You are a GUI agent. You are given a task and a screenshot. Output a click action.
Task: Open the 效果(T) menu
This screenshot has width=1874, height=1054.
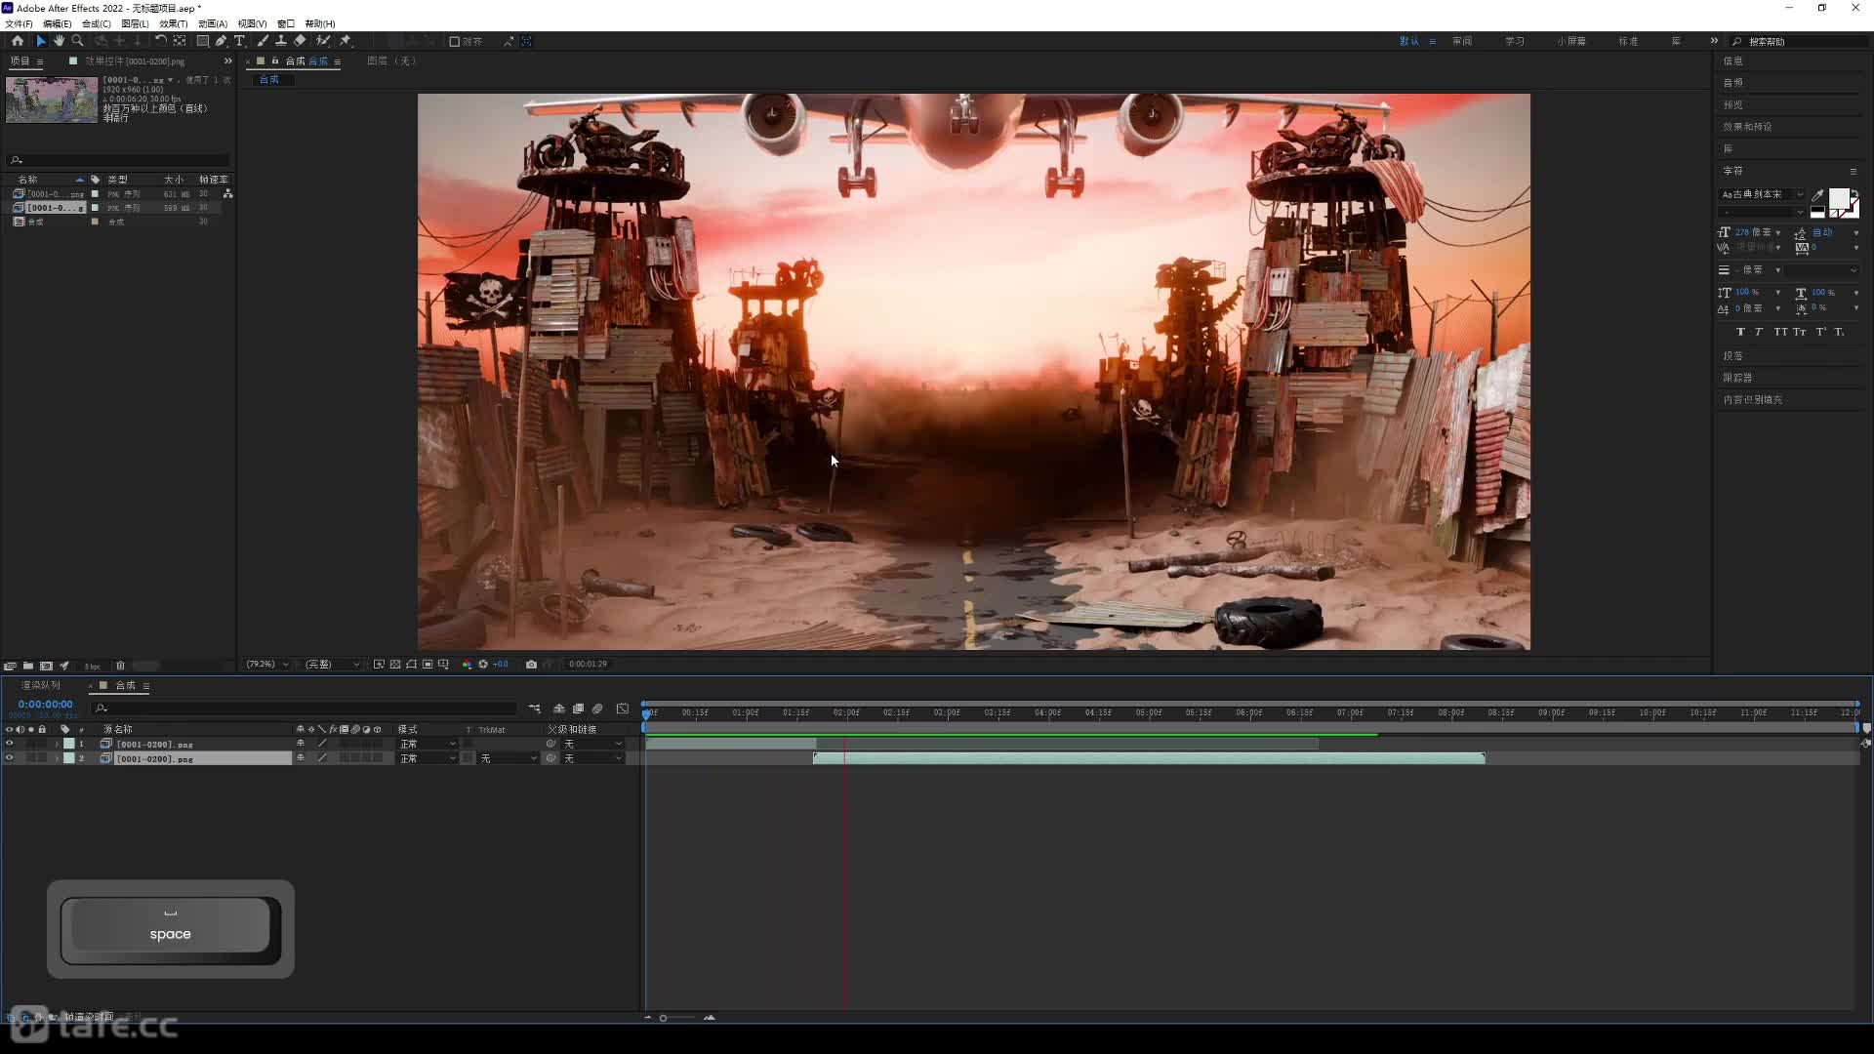coord(174,23)
